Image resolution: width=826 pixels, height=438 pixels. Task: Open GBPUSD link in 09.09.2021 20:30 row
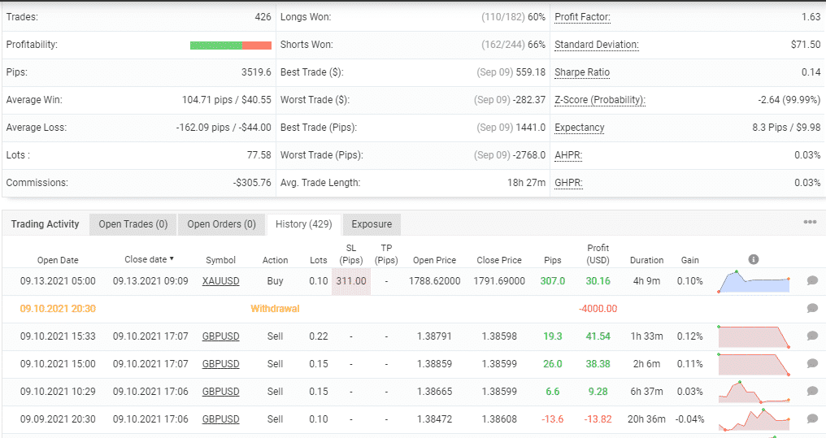[x=220, y=419]
